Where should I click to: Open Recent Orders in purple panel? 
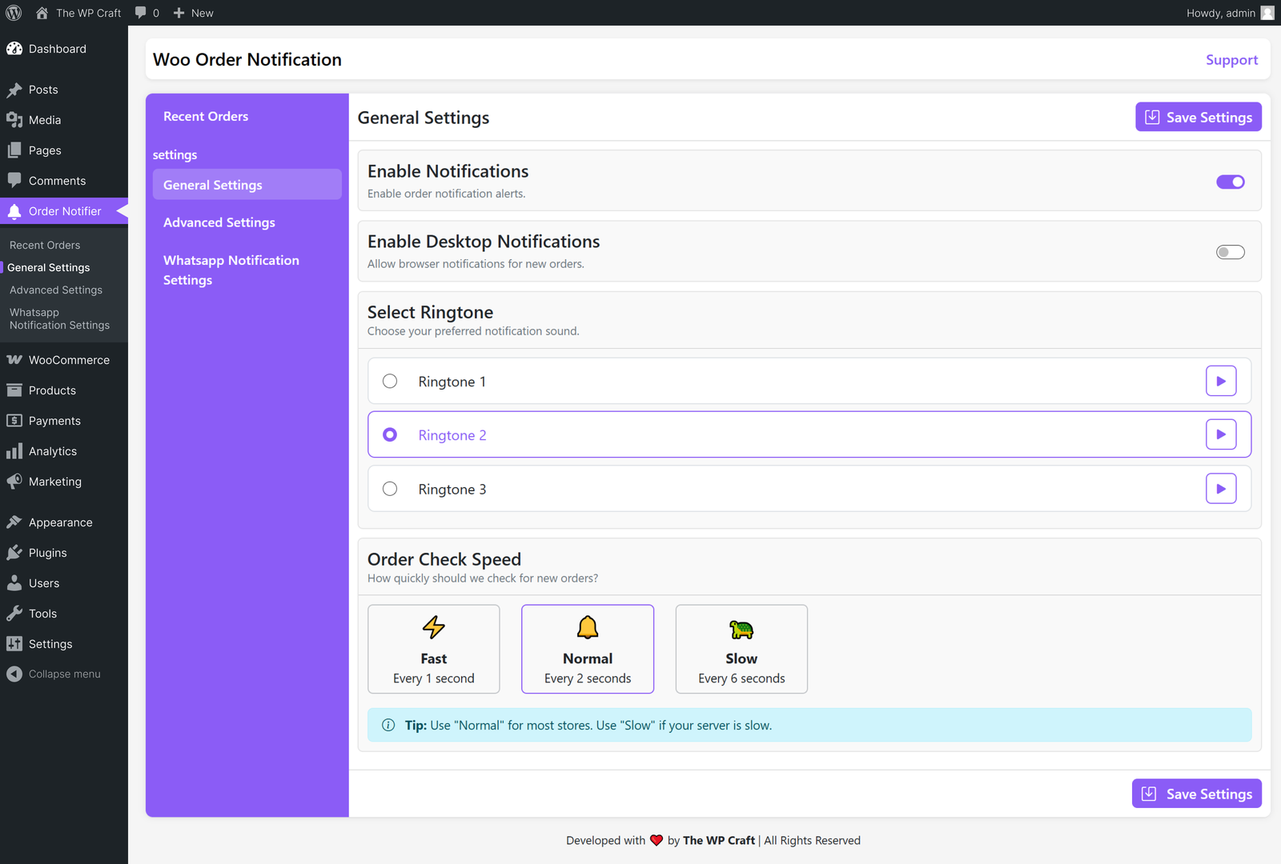(206, 116)
